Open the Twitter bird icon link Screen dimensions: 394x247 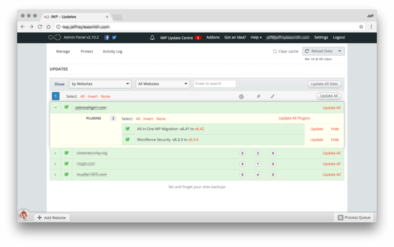coord(114,38)
